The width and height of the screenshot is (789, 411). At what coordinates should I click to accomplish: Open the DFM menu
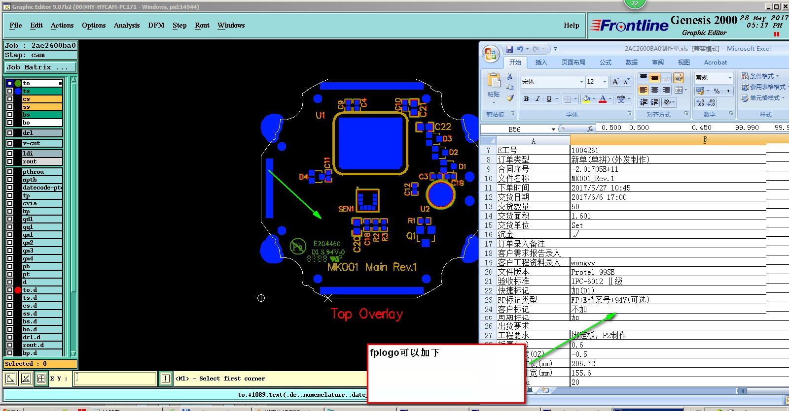pos(156,25)
